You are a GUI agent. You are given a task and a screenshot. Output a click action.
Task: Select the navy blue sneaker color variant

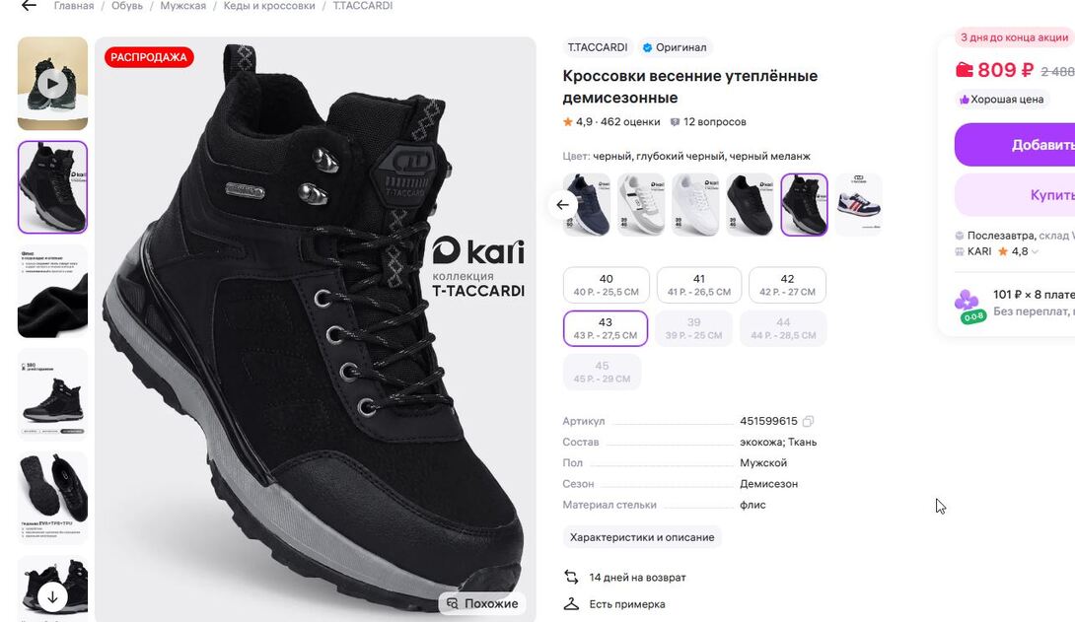click(x=587, y=204)
